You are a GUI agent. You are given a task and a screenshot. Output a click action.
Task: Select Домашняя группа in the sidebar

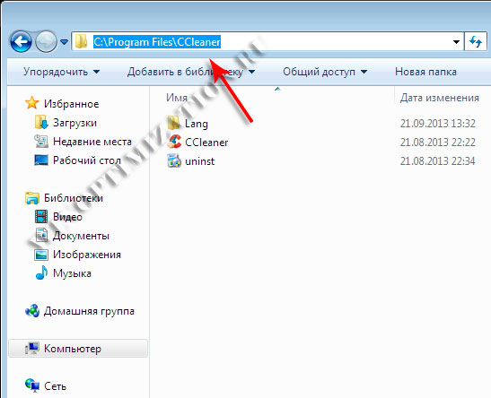(89, 311)
